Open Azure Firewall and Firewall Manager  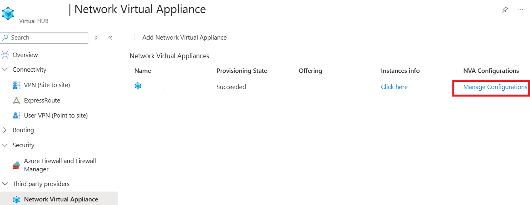[x=60, y=165]
